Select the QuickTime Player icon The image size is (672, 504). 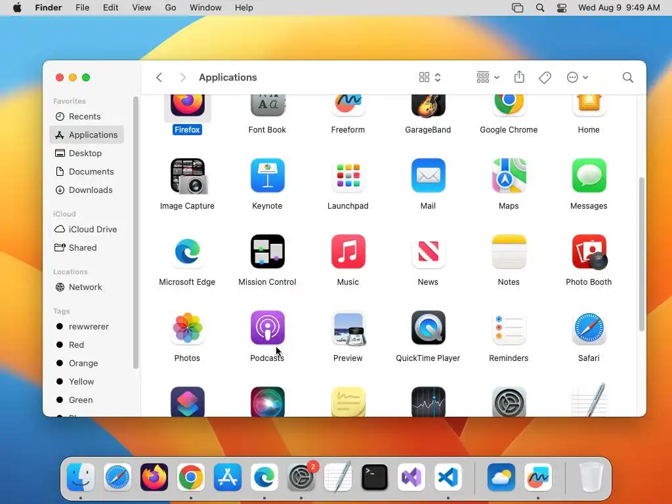[x=428, y=328]
